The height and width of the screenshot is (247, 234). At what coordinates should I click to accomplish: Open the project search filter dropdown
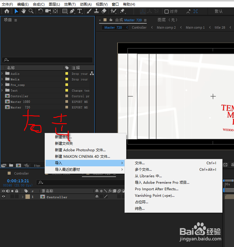(x=7, y=60)
